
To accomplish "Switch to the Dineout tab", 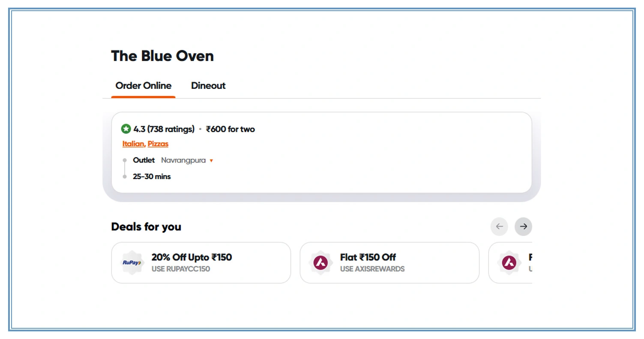I will click(208, 85).
